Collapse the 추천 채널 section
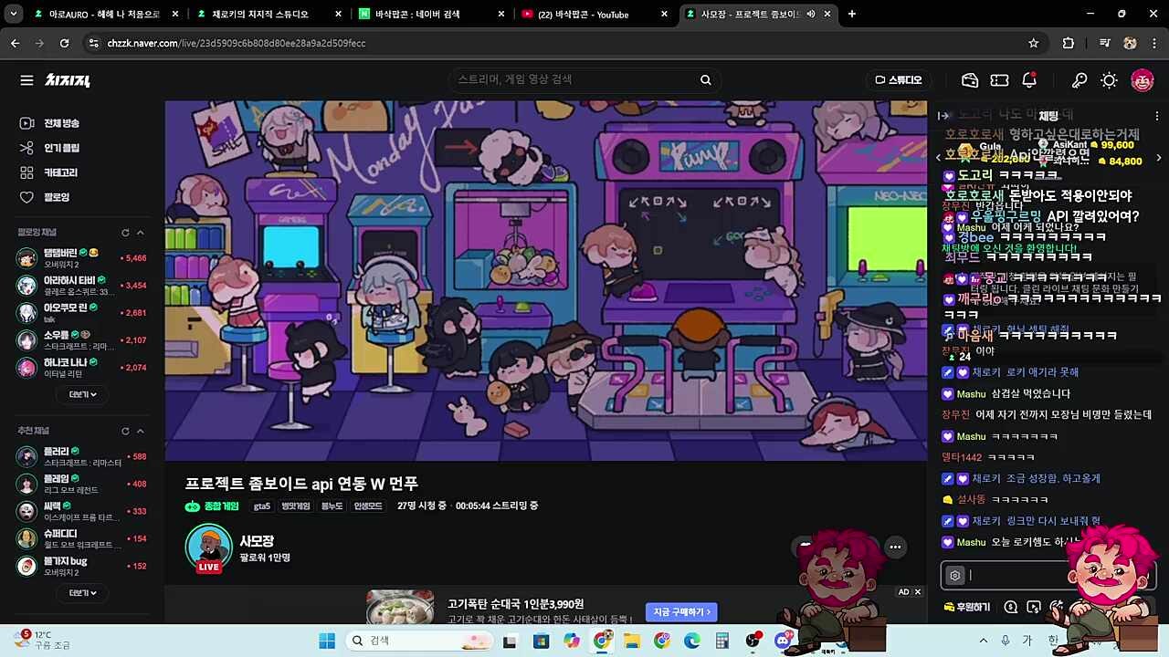Viewport: 1169px width, 657px height. [141, 431]
